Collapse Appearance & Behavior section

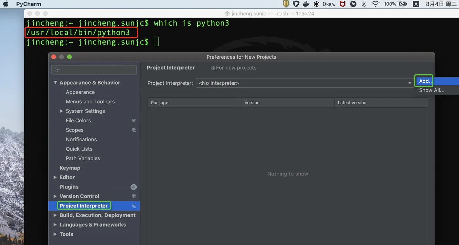pyautogui.click(x=55, y=83)
